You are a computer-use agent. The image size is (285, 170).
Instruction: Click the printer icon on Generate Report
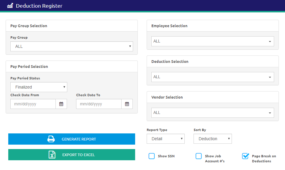(51, 139)
